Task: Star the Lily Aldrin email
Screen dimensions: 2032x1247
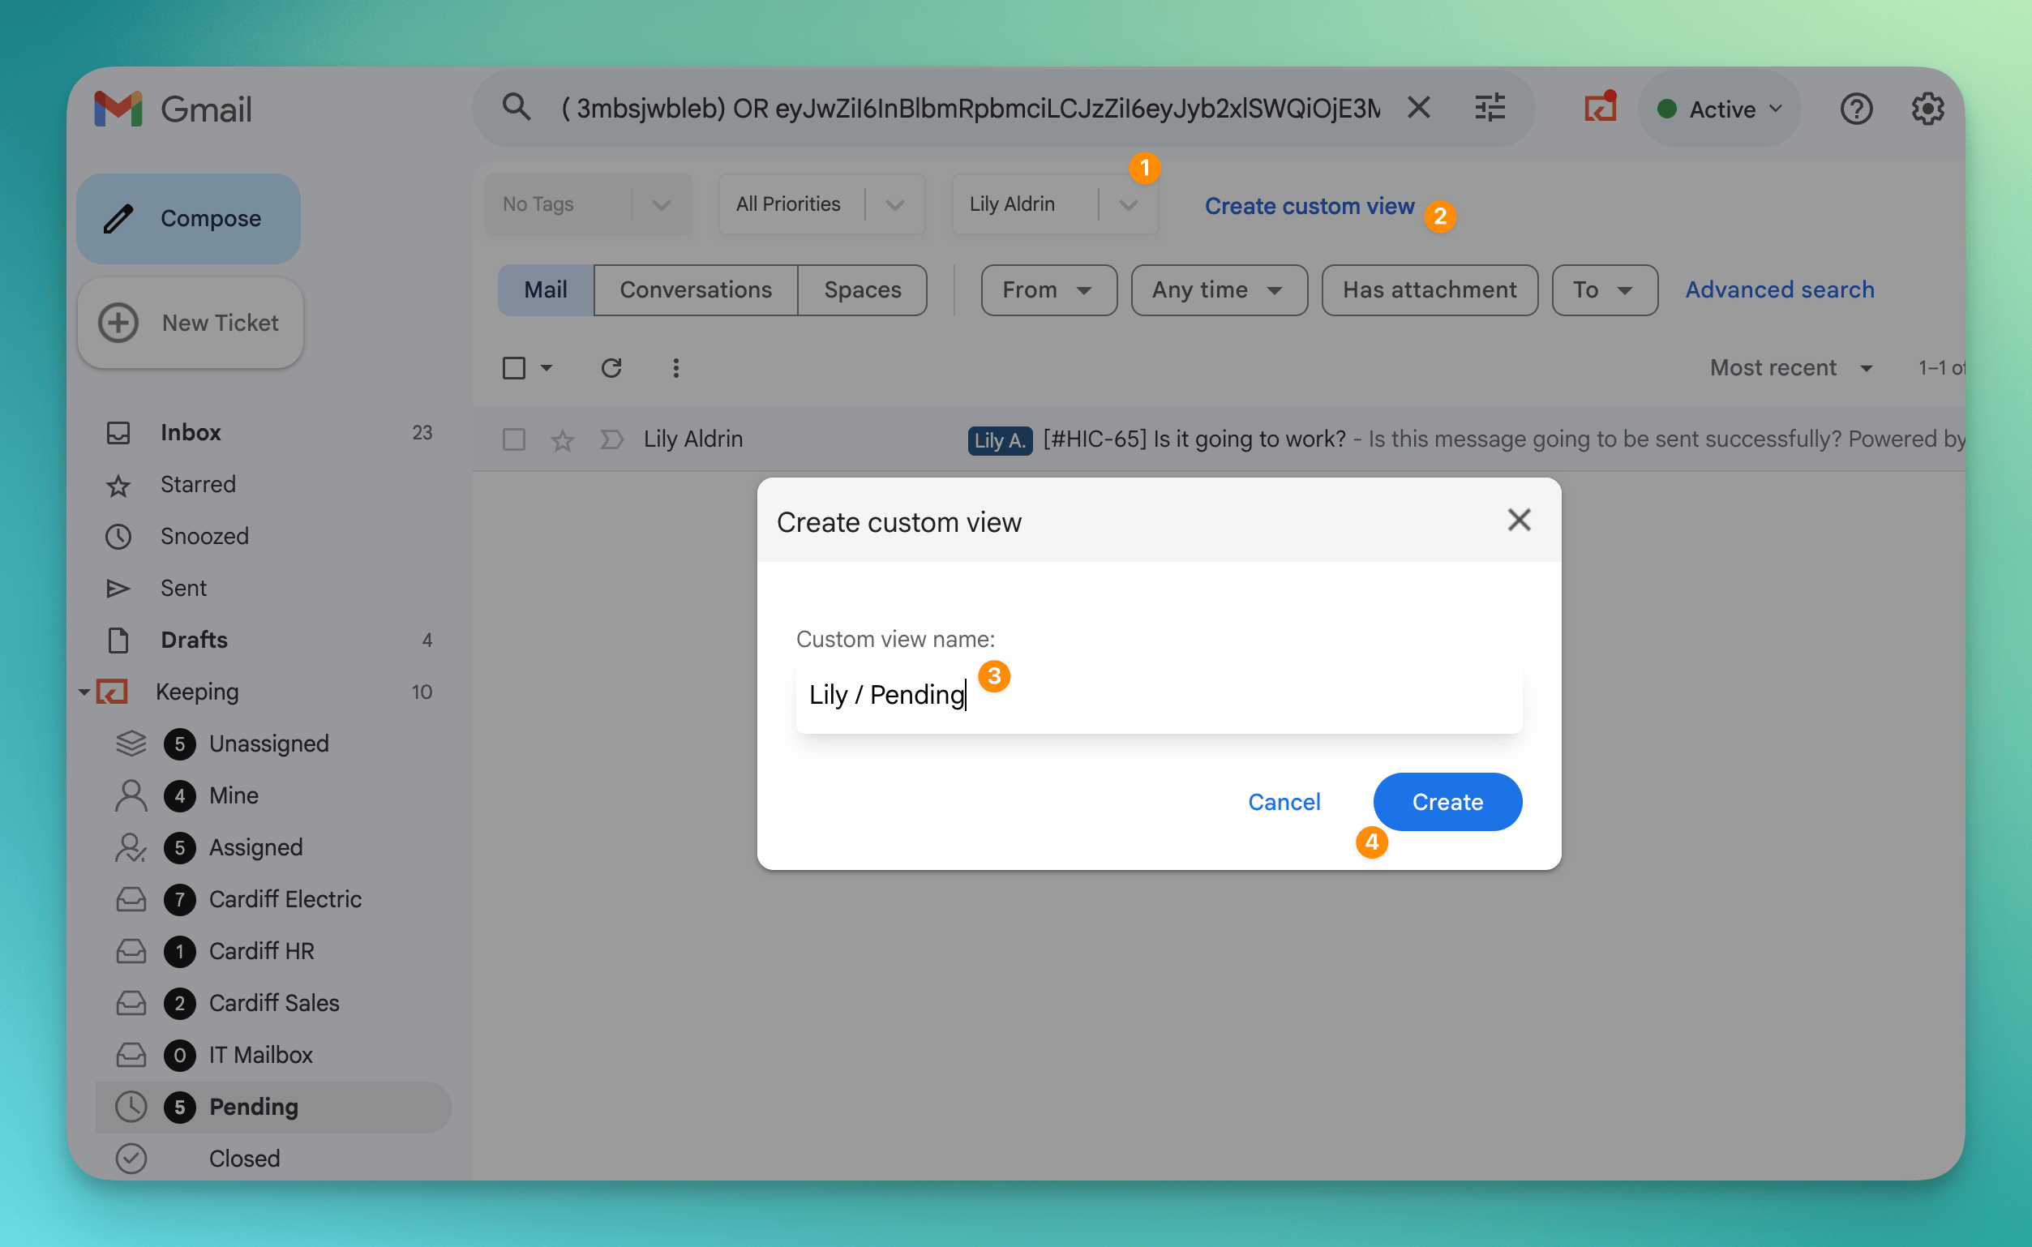Action: 563,440
